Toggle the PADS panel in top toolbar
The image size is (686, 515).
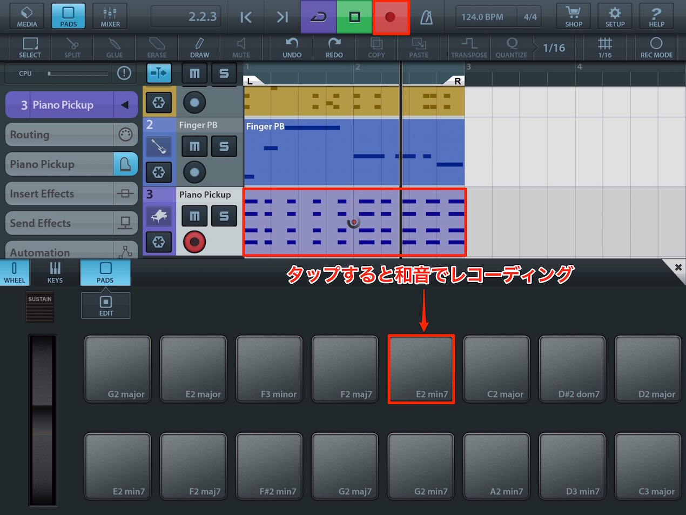tap(68, 16)
